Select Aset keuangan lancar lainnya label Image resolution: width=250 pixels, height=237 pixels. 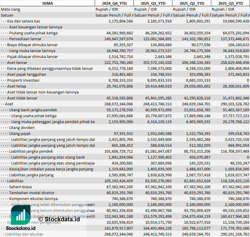(x=36, y=27)
